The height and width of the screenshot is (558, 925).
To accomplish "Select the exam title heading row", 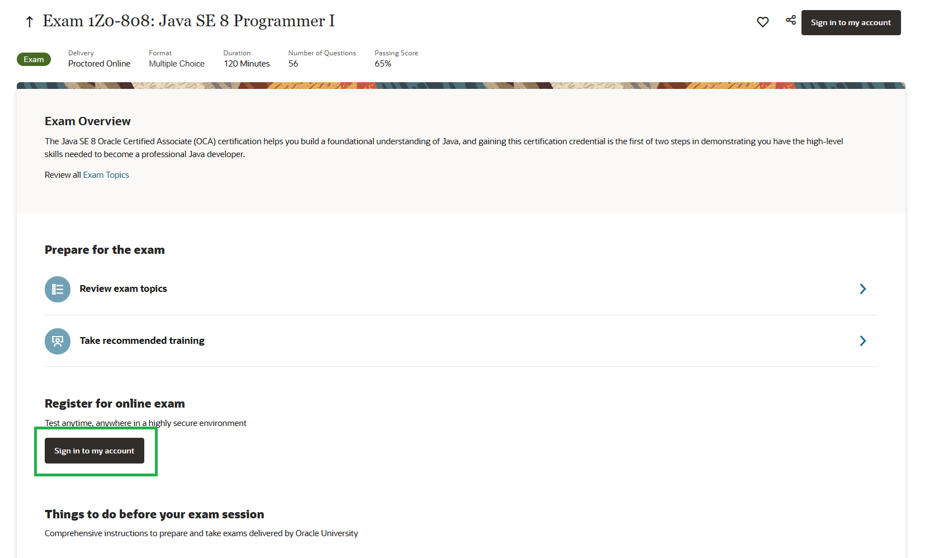I will [189, 21].
